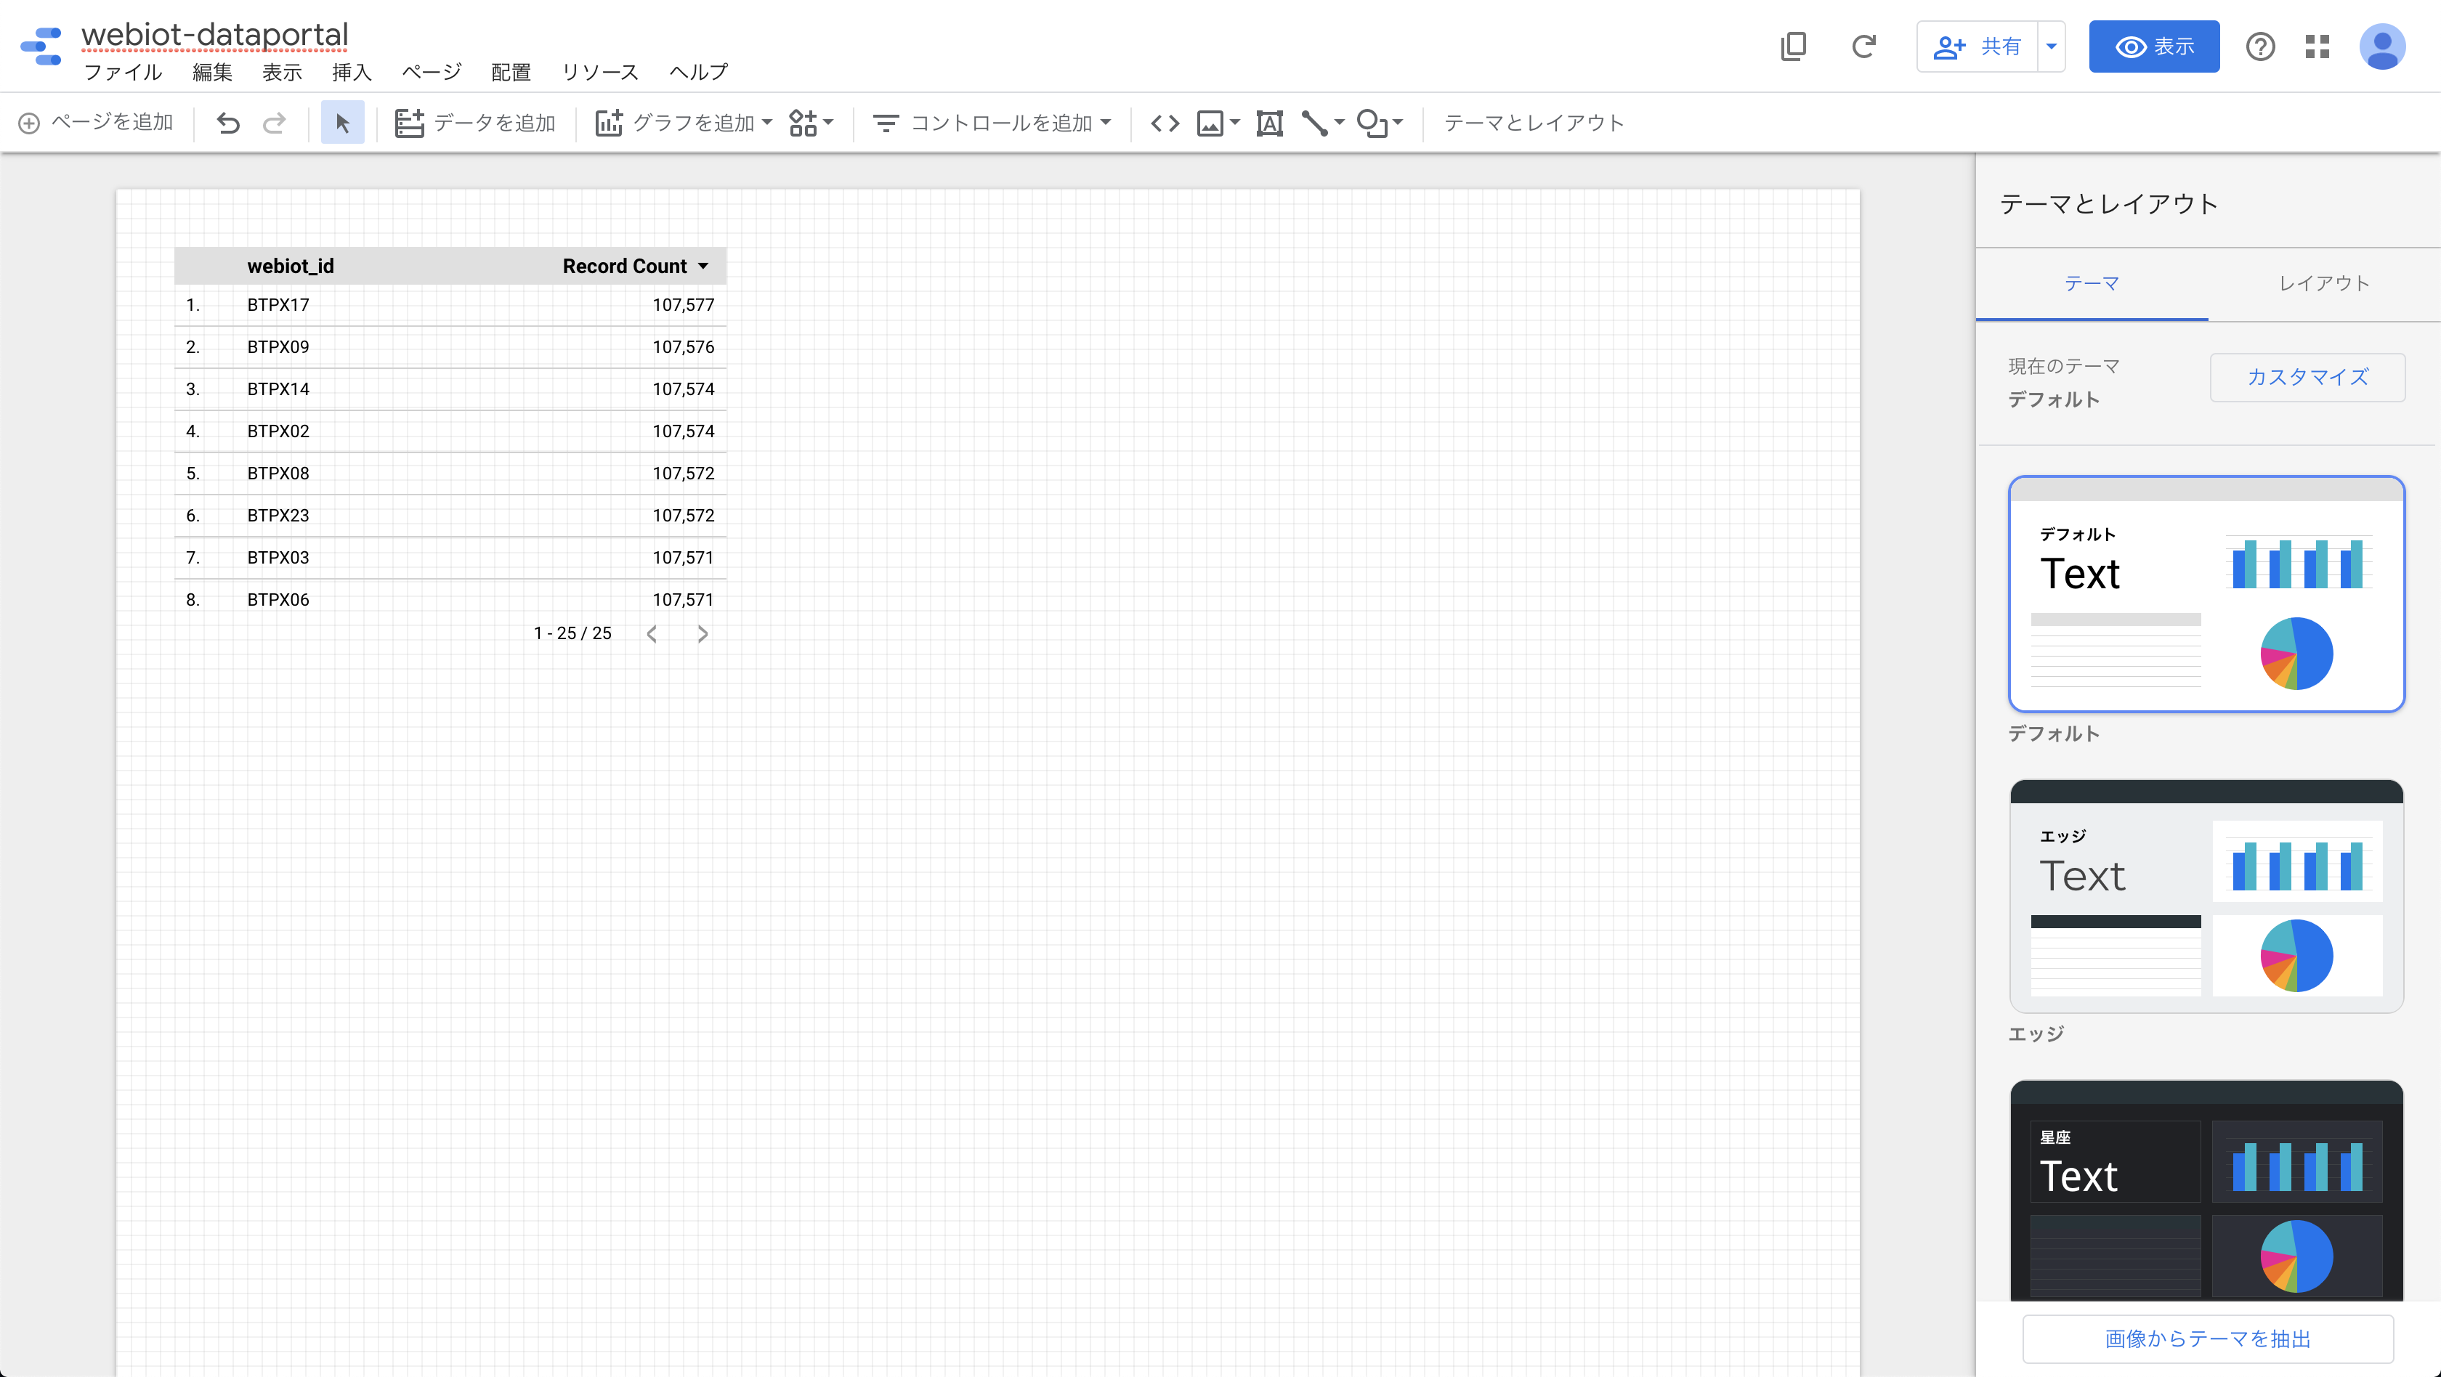Click the カスタマイズ button
The width and height of the screenshot is (2441, 1377).
pyautogui.click(x=2307, y=377)
